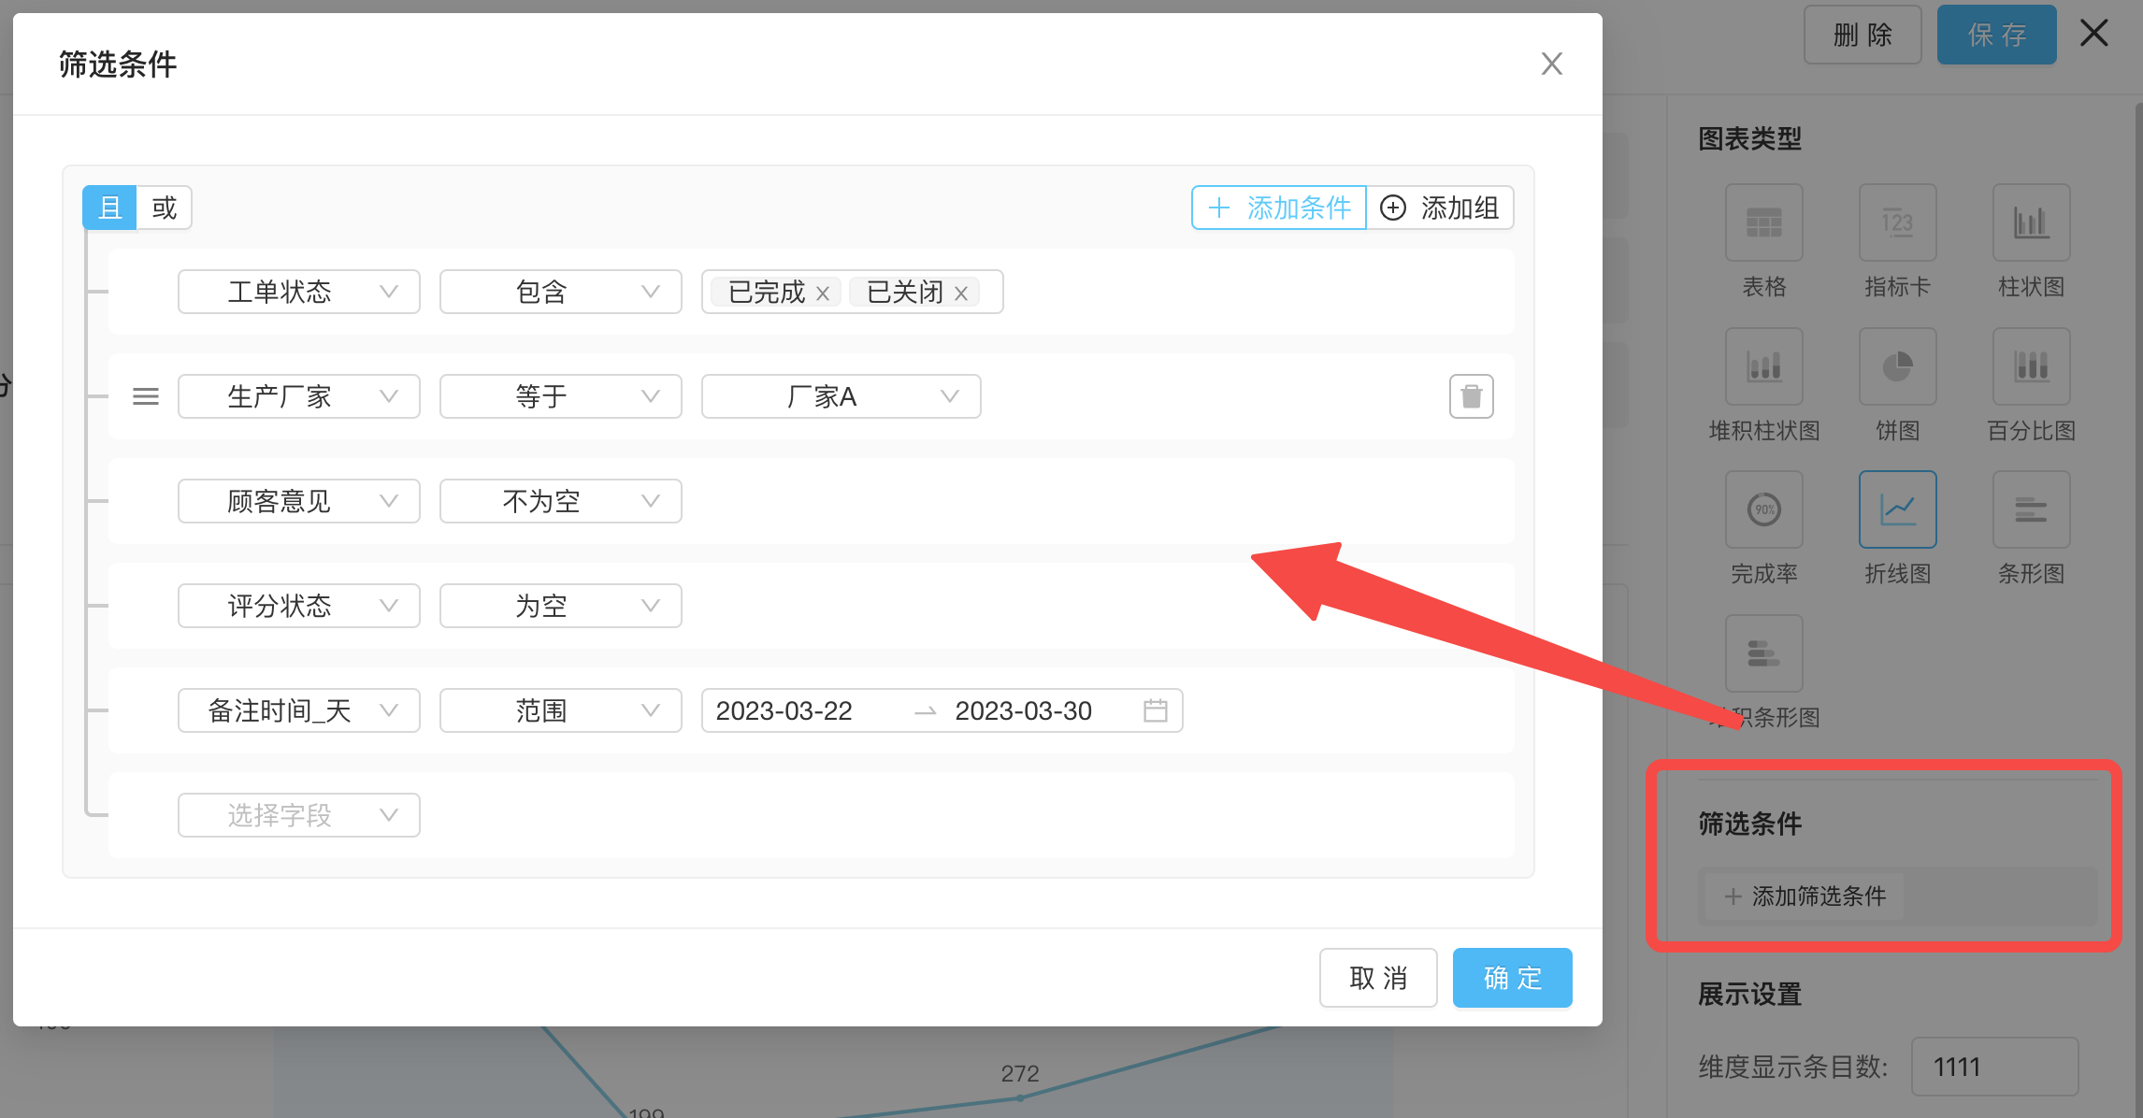
Task: Close the 筛选条件 dialog
Action: pos(1551,64)
